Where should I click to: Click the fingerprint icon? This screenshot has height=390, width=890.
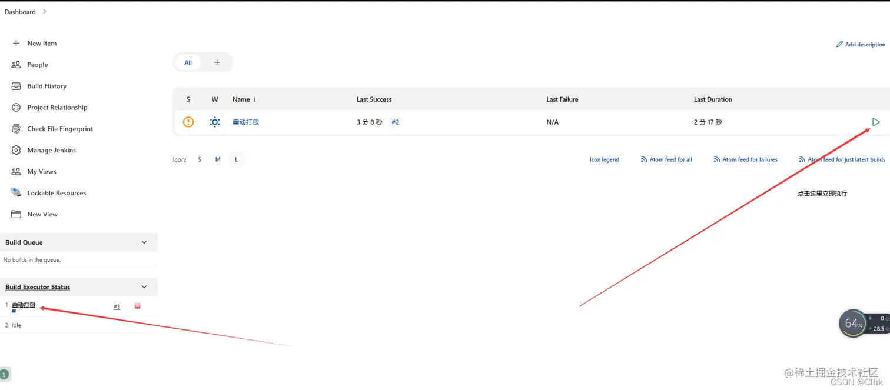pos(16,129)
